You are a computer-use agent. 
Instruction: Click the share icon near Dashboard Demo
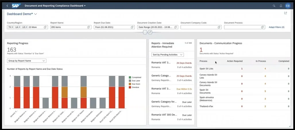285,13
